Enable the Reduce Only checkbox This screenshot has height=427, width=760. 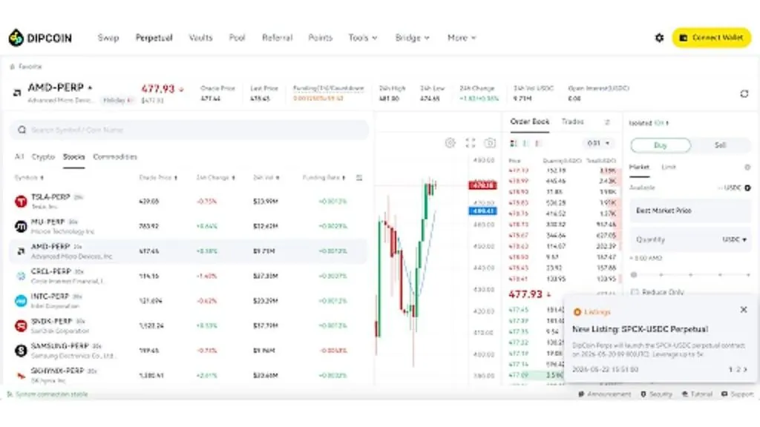click(x=635, y=292)
